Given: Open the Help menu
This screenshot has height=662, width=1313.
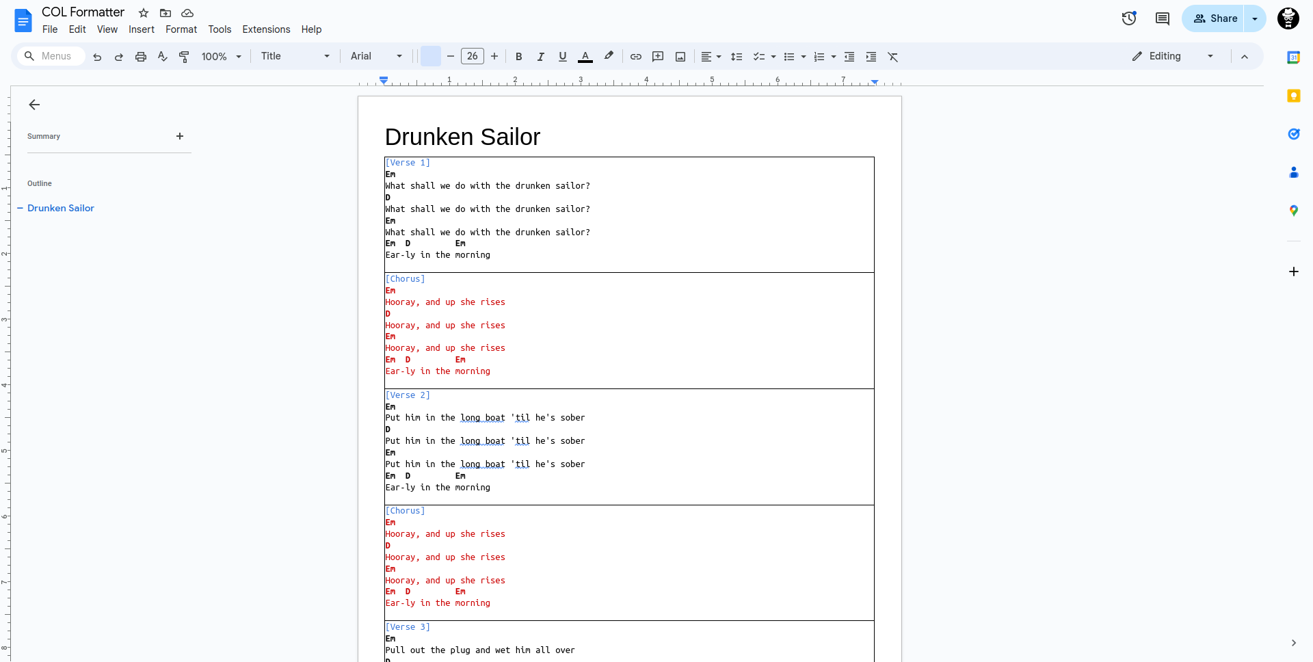Looking at the screenshot, I should coord(311,29).
